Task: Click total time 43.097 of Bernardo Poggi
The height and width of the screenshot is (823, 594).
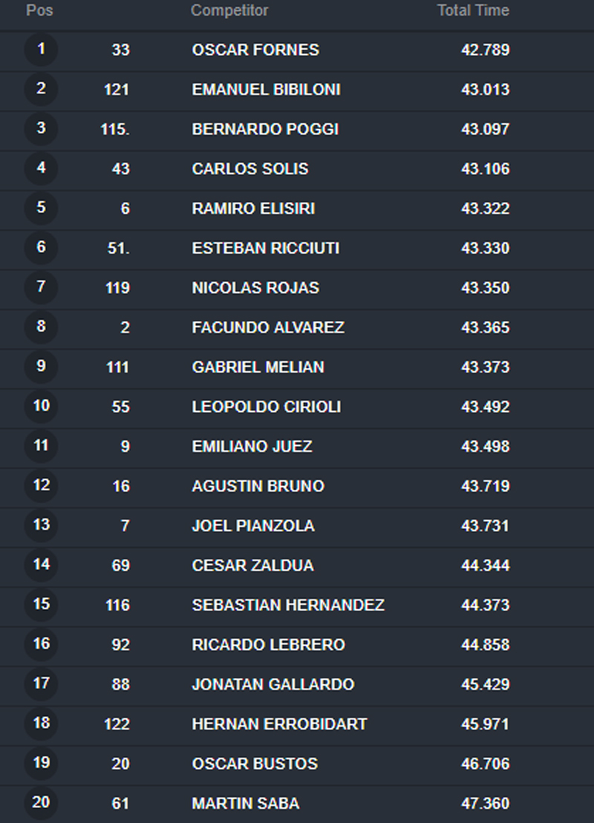Action: [x=486, y=129]
